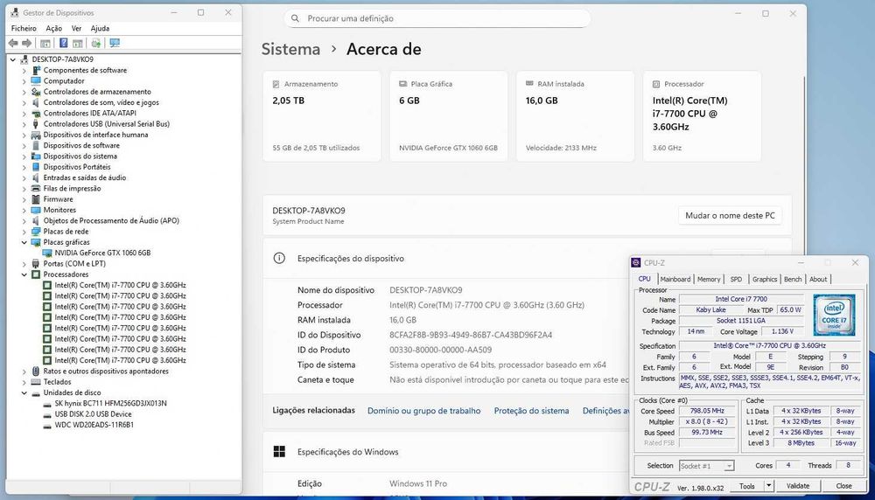
Task: Click the Firmware chip icon in tree
Action: [x=36, y=199]
